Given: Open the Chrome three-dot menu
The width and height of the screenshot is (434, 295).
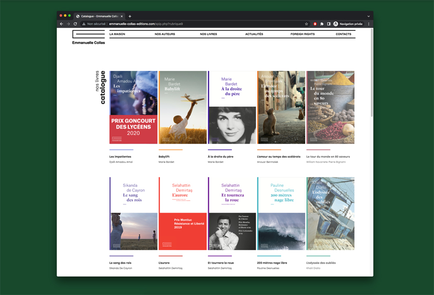Looking at the screenshot, I should click(369, 24).
